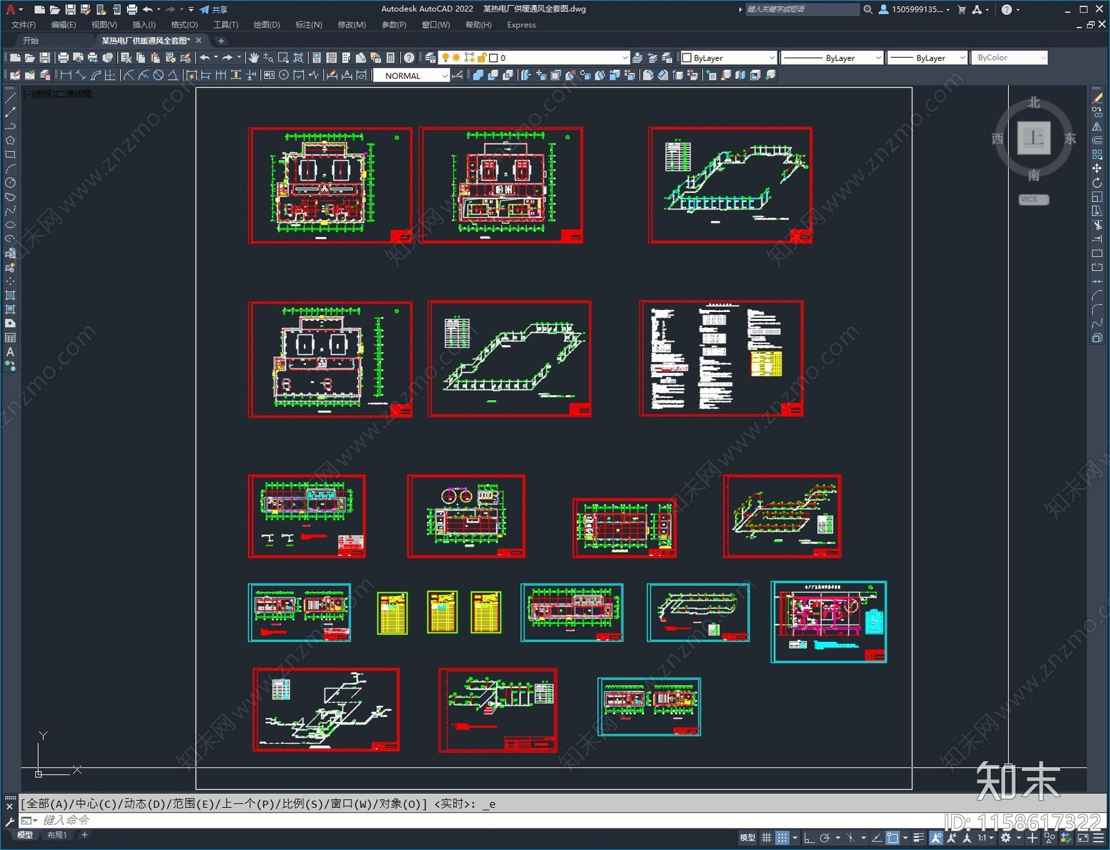This screenshot has height=850, width=1110.
Task: Switch to the 布局1 layout tab
Action: point(57,835)
